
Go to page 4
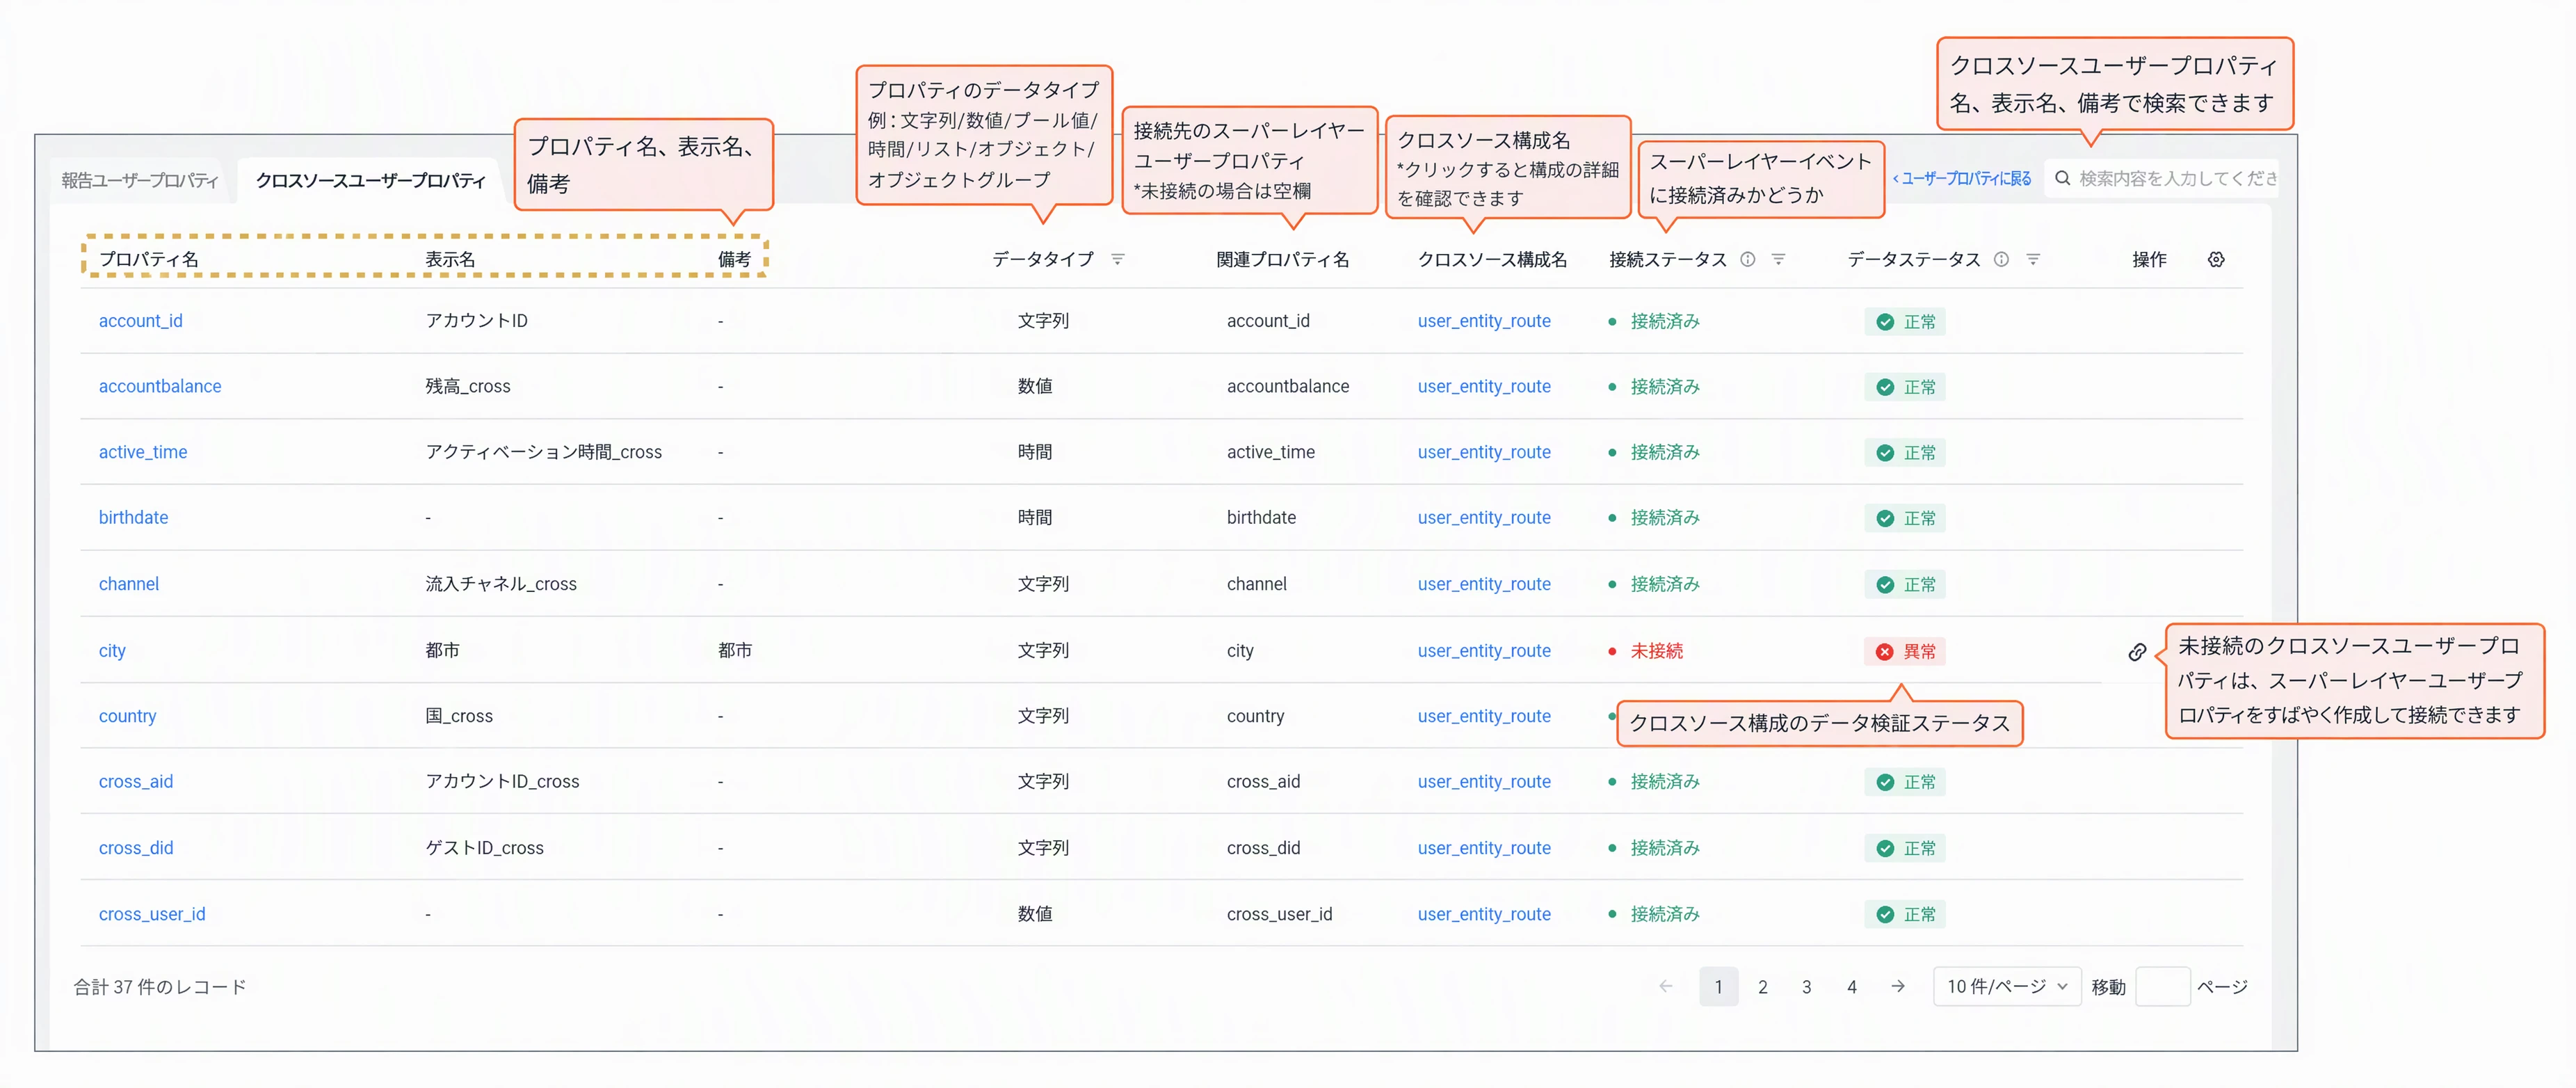(1851, 986)
